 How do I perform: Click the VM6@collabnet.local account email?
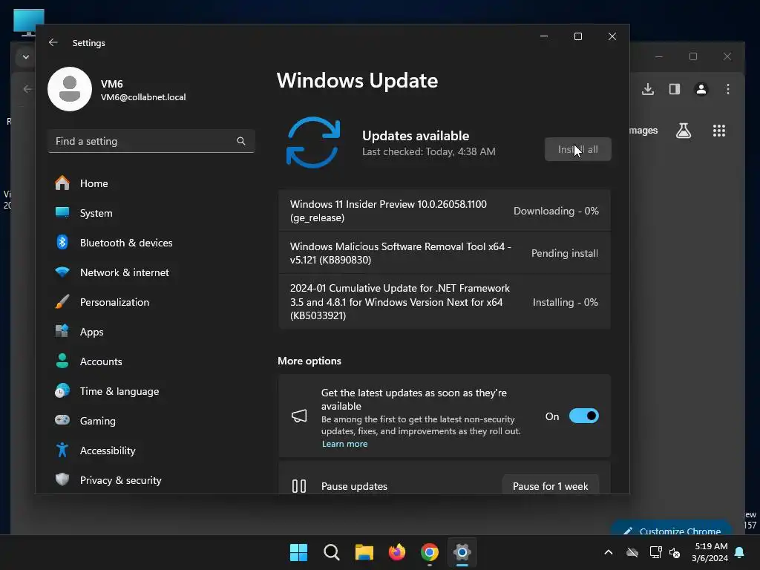click(x=143, y=97)
